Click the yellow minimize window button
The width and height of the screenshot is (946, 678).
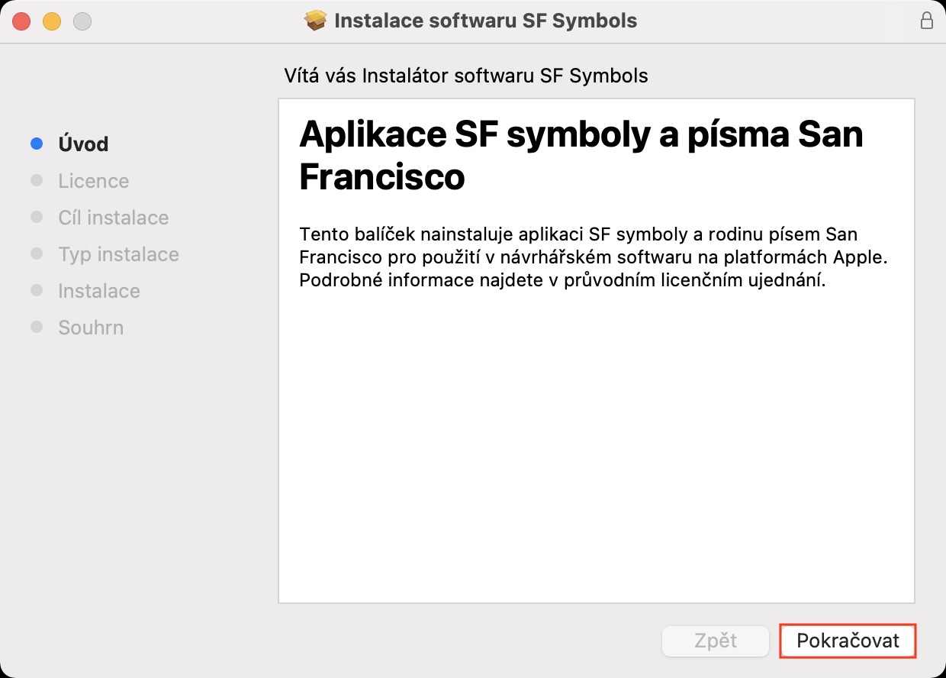pos(51,21)
